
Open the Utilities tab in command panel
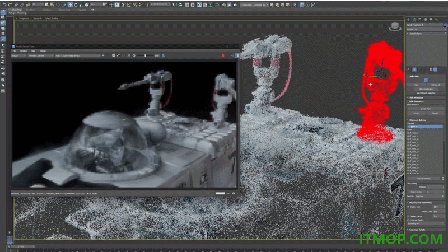pyautogui.click(x=437, y=20)
